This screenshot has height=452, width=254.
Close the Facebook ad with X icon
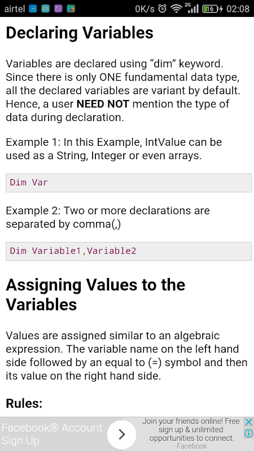tap(248, 422)
